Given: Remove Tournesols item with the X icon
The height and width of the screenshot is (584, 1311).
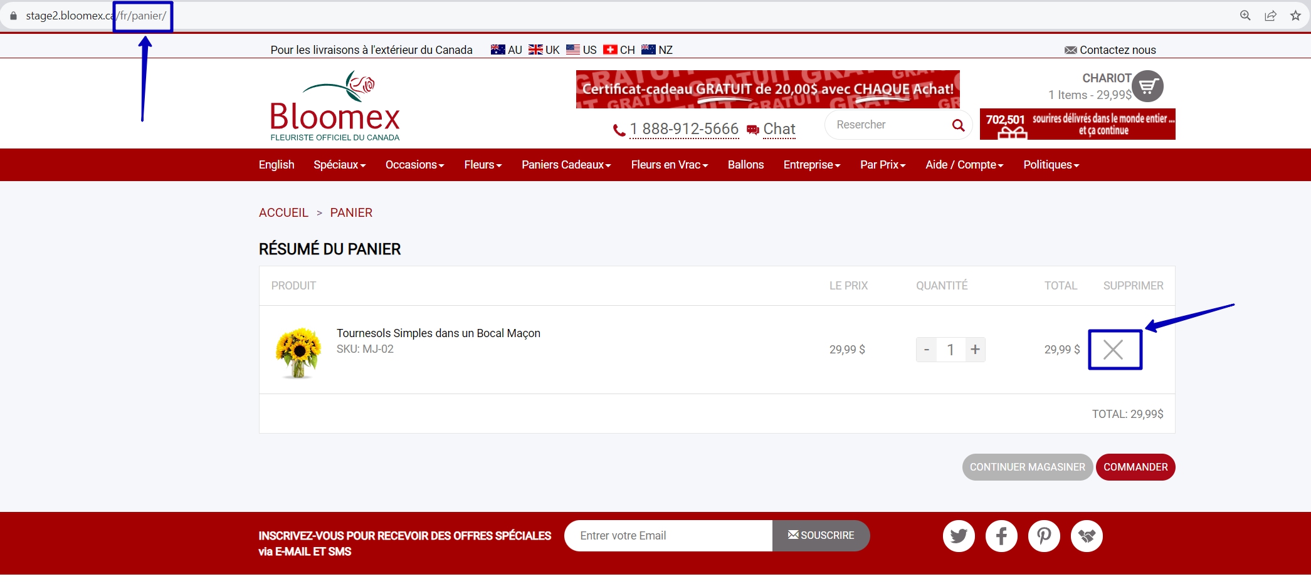Looking at the screenshot, I should coord(1114,350).
